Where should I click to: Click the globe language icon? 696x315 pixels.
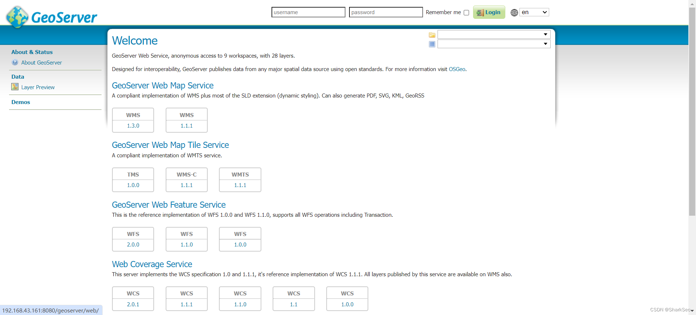point(514,12)
